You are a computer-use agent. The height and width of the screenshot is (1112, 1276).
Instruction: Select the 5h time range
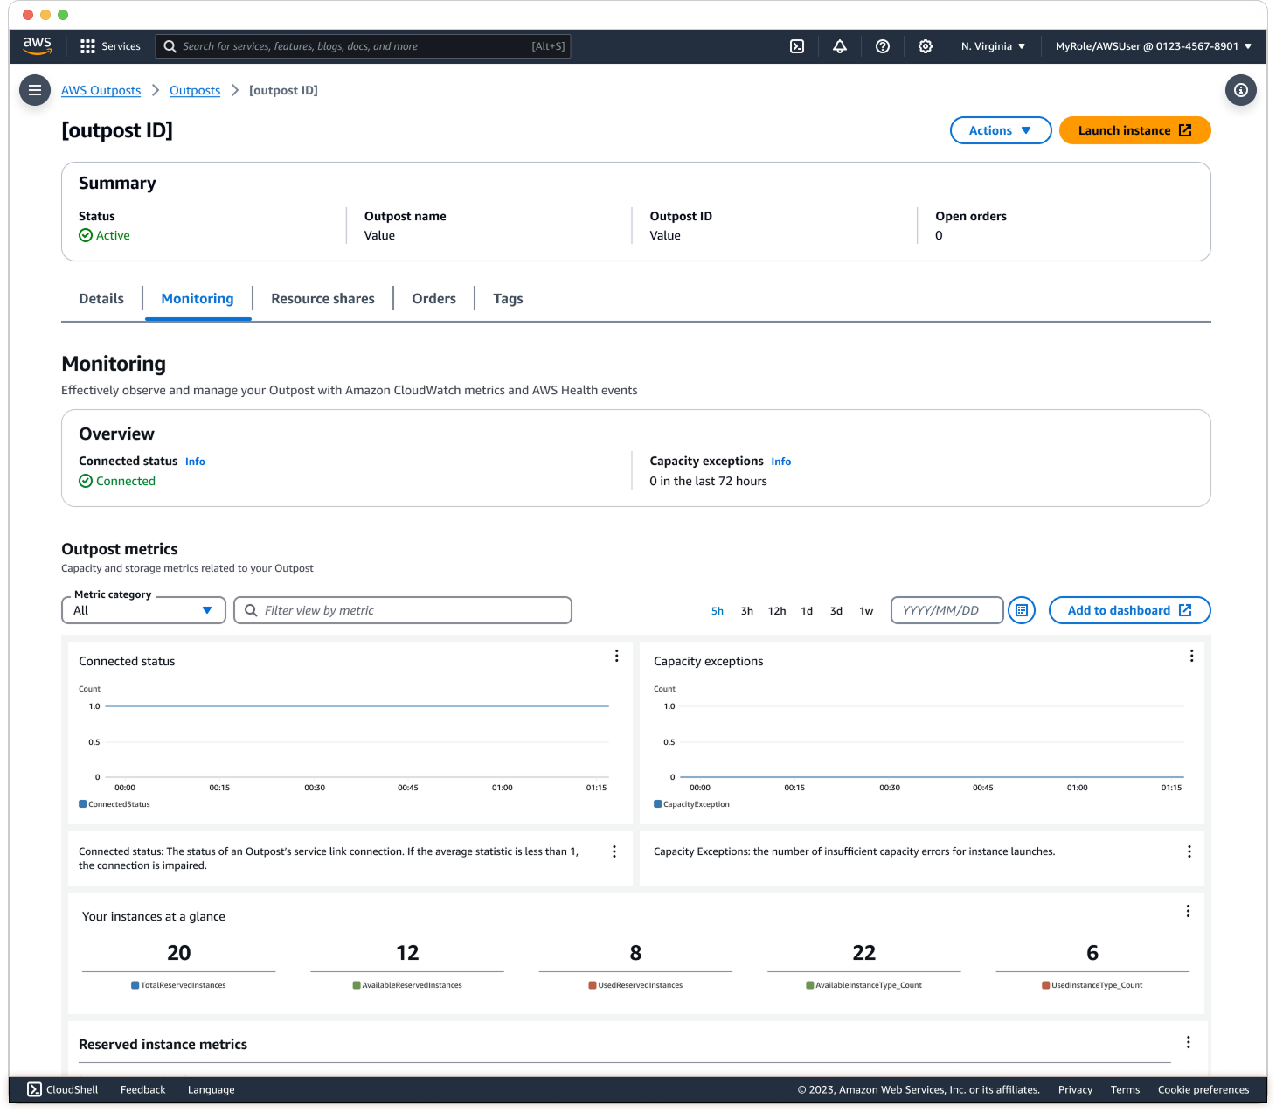[718, 611]
